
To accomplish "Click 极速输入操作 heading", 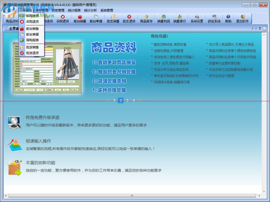I will (38, 141).
